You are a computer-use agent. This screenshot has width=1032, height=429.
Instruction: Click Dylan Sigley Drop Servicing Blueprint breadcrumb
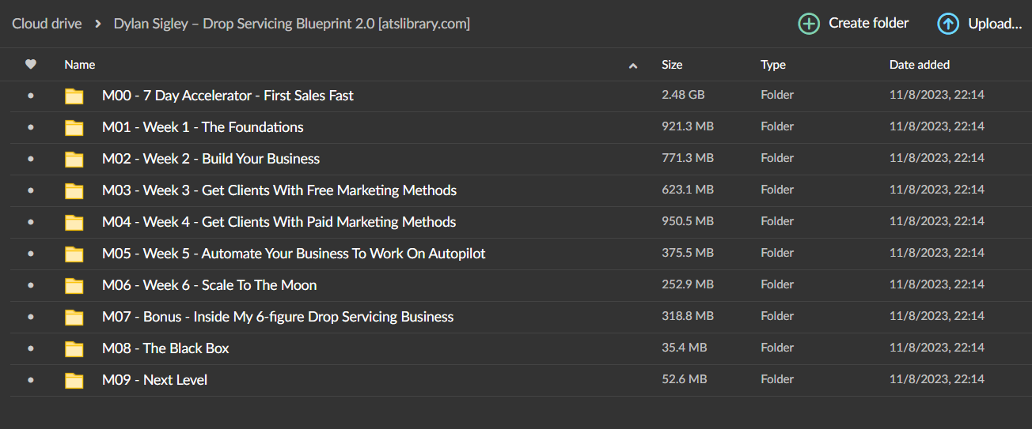[x=292, y=24]
